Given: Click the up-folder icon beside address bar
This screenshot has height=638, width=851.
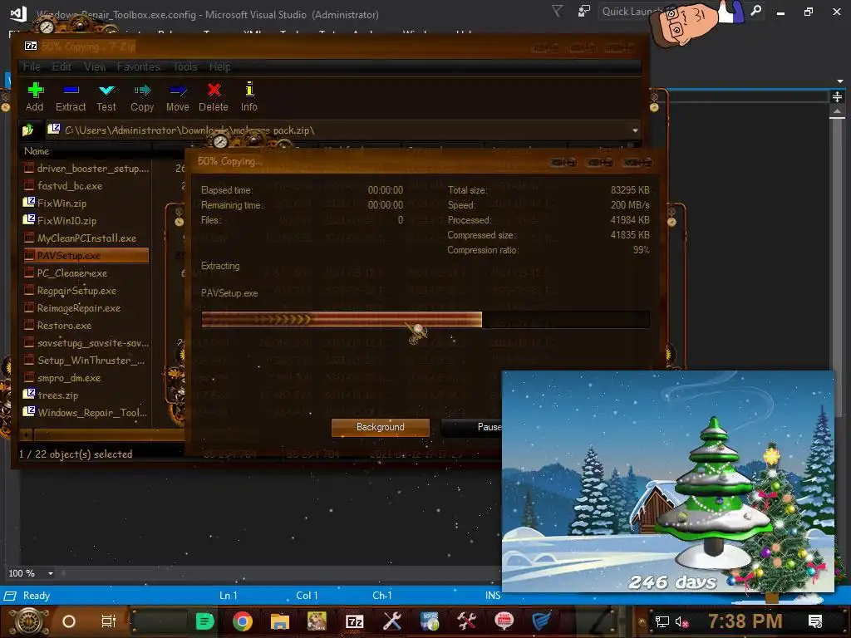Looking at the screenshot, I should 27,130.
